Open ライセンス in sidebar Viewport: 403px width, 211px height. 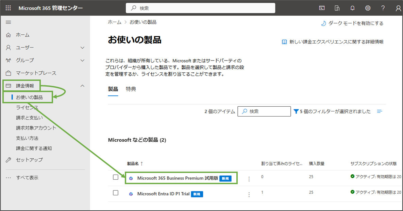pyautogui.click(x=27, y=108)
